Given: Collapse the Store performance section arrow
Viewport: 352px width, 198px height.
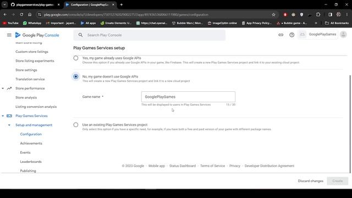Looking at the screenshot, I should [3, 89].
